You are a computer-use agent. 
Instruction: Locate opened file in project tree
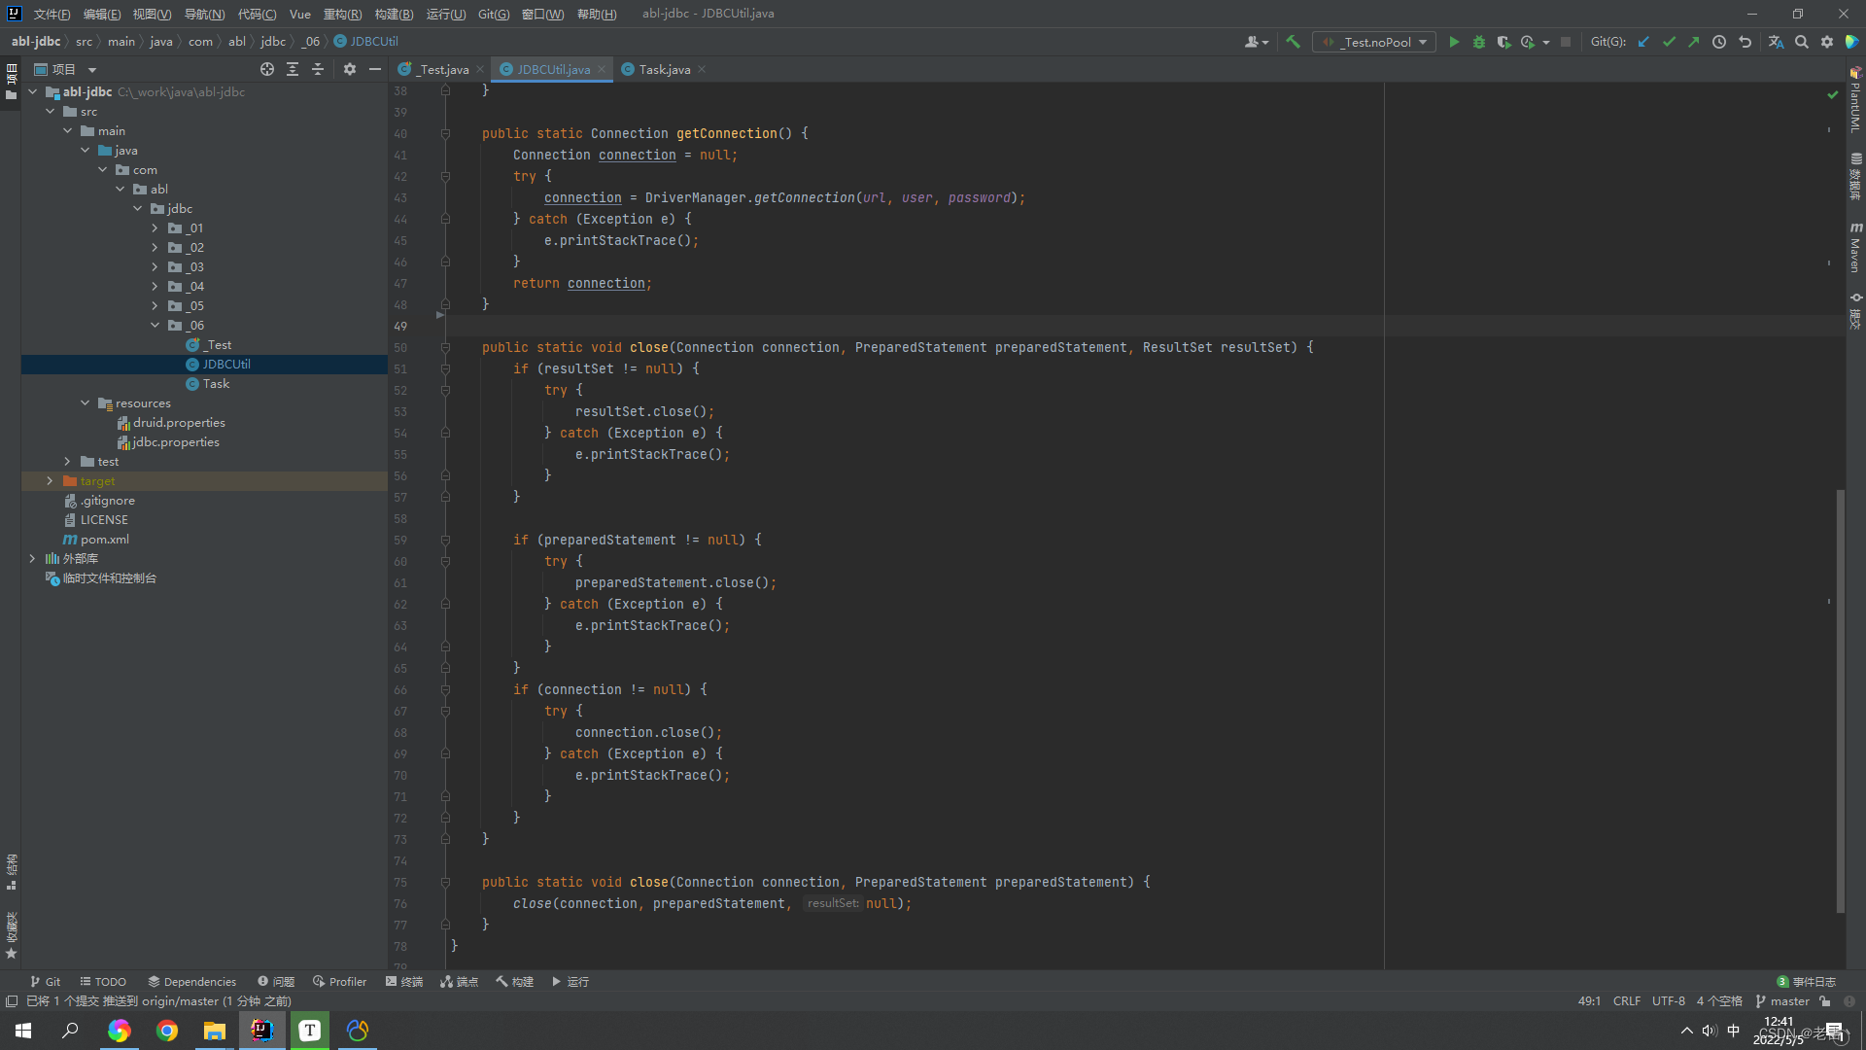click(267, 69)
